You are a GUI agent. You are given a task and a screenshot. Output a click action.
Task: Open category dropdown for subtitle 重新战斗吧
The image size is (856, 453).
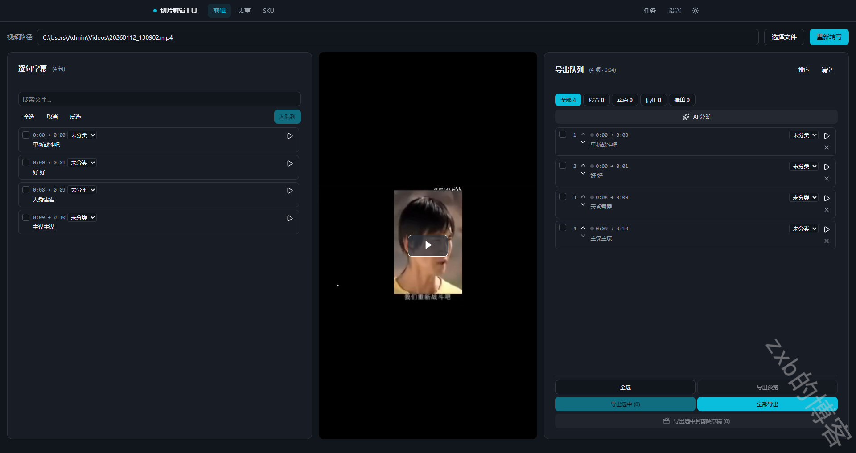(82, 135)
